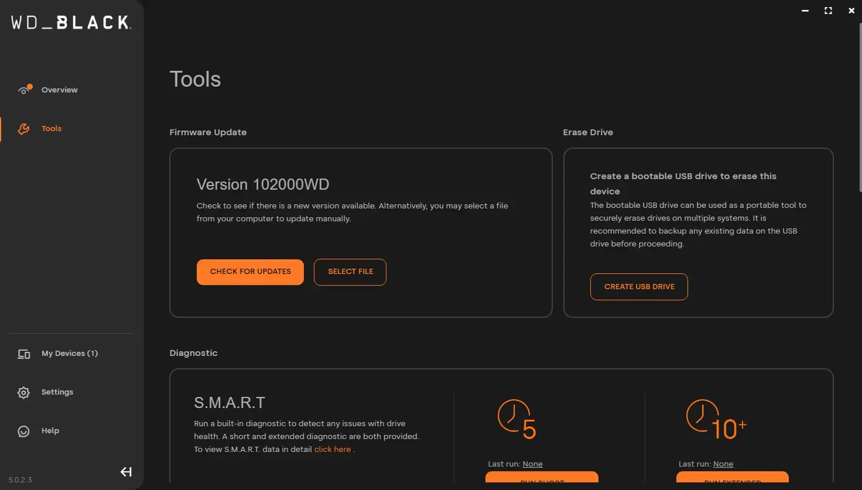Click the vertical scrollbar on the right

click(859, 105)
